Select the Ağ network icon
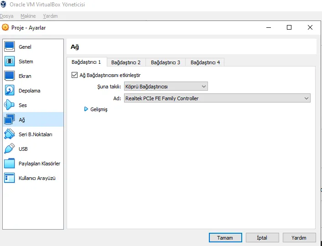This screenshot has width=322, height=246. pyautogui.click(x=9, y=119)
